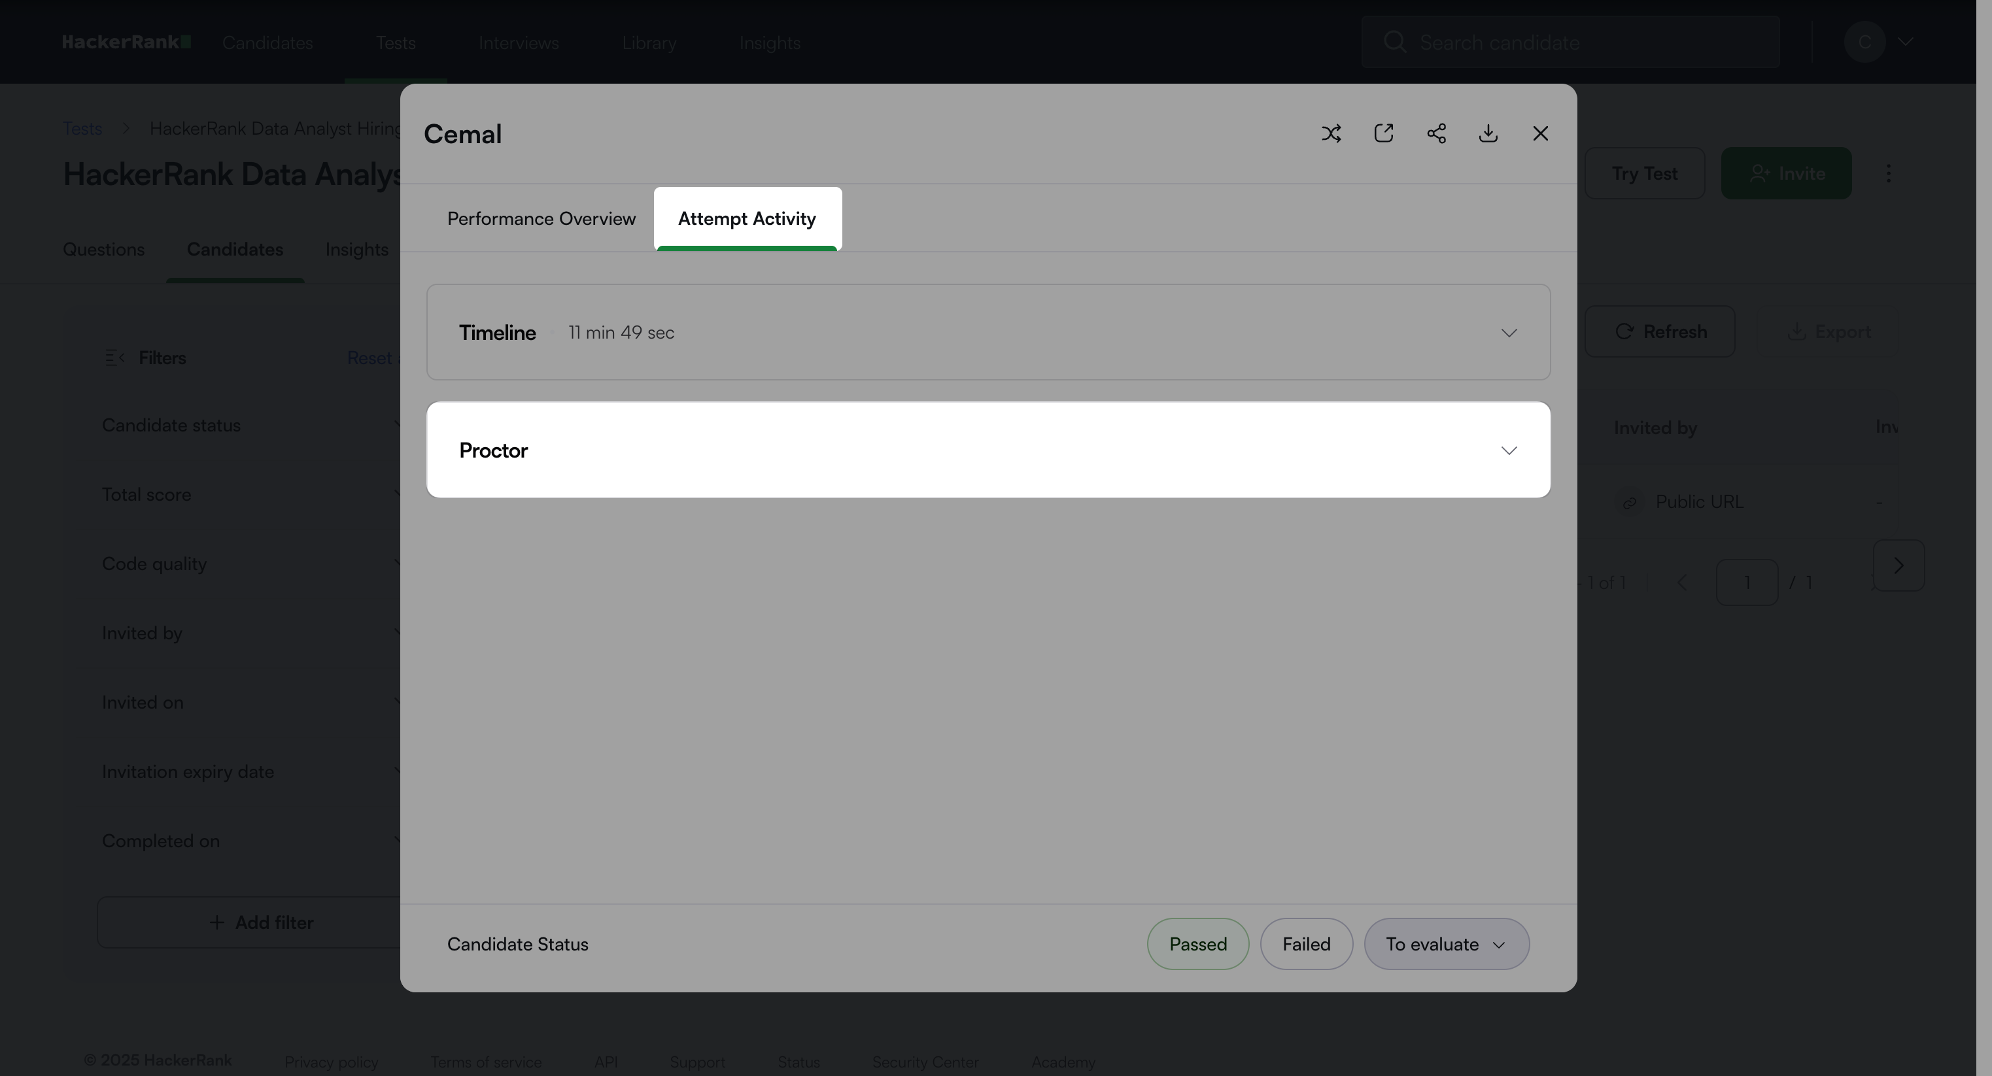Image resolution: width=1992 pixels, height=1076 pixels.
Task: Click the Invited by column header
Action: click(1655, 428)
